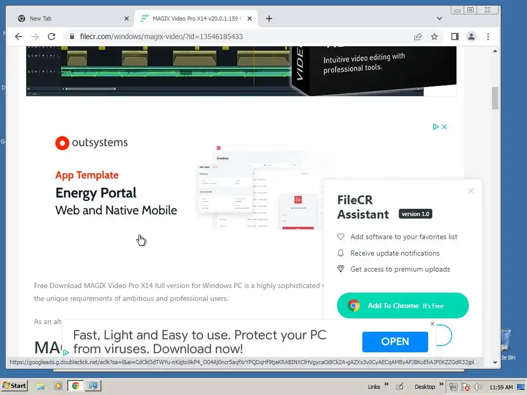Click the MAGIX Video Pro box image
Screen dimensions: 527x395
373,70
